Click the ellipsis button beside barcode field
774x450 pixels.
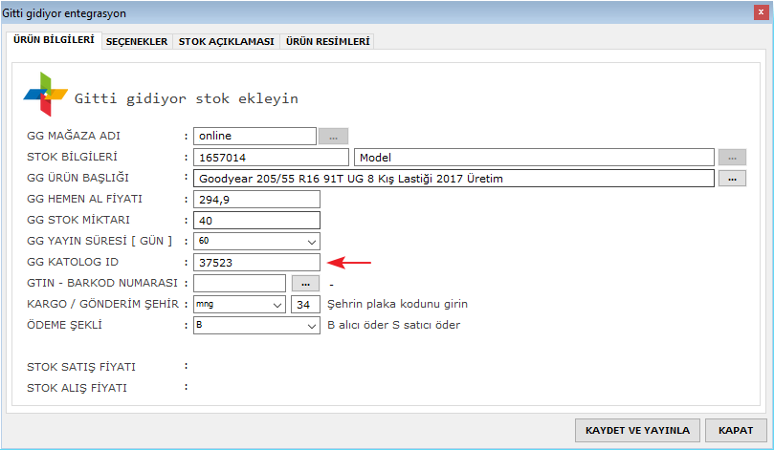pyautogui.click(x=305, y=284)
